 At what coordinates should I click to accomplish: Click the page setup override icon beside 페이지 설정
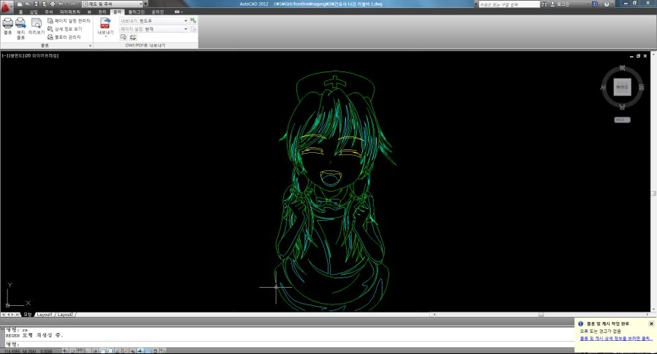[x=193, y=29]
